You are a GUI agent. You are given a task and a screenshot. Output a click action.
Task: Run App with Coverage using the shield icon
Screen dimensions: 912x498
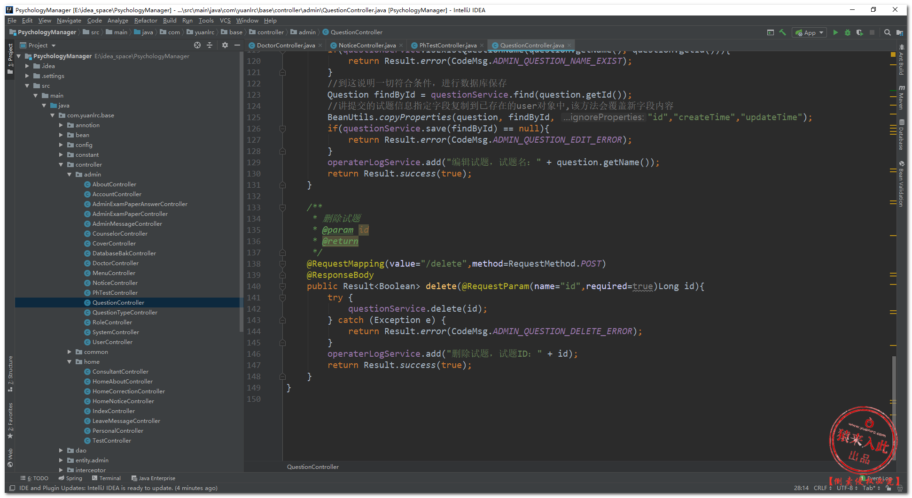(x=859, y=32)
